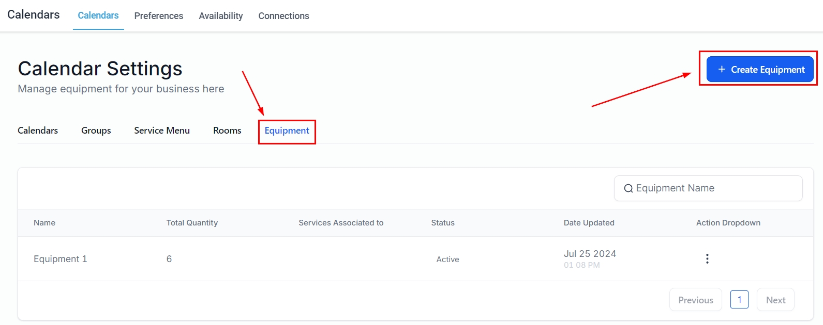The image size is (823, 325).
Task: Click the Date Updated column header
Action: coord(589,223)
